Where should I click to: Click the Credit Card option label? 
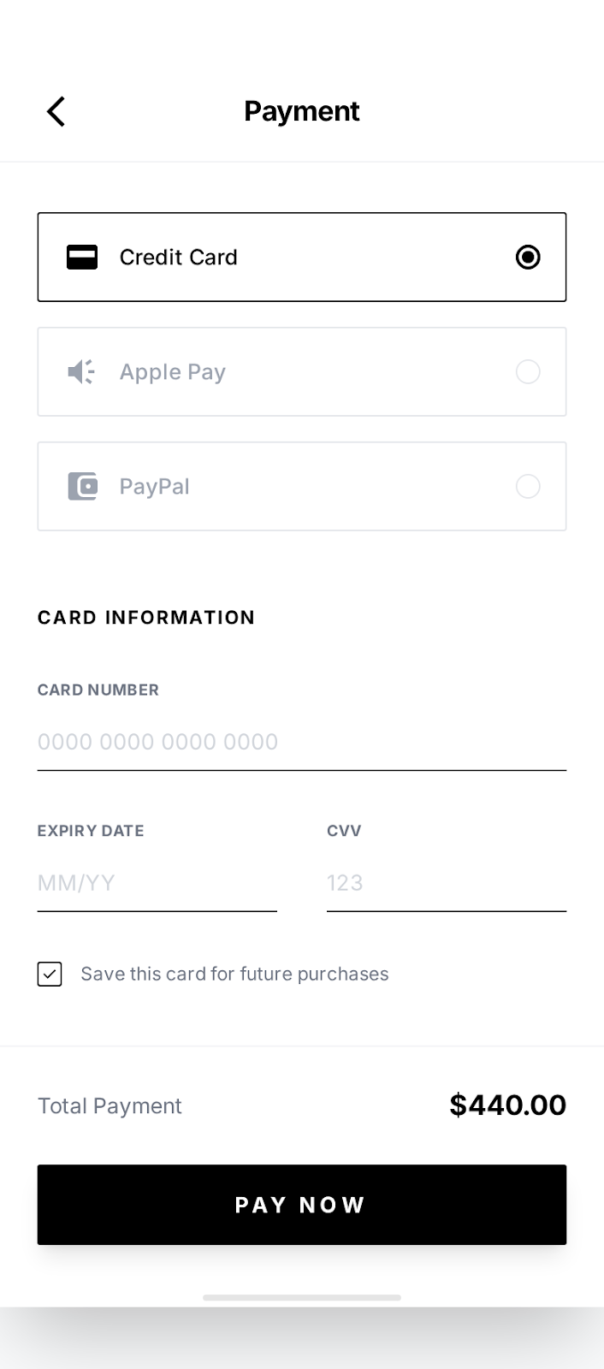click(179, 258)
